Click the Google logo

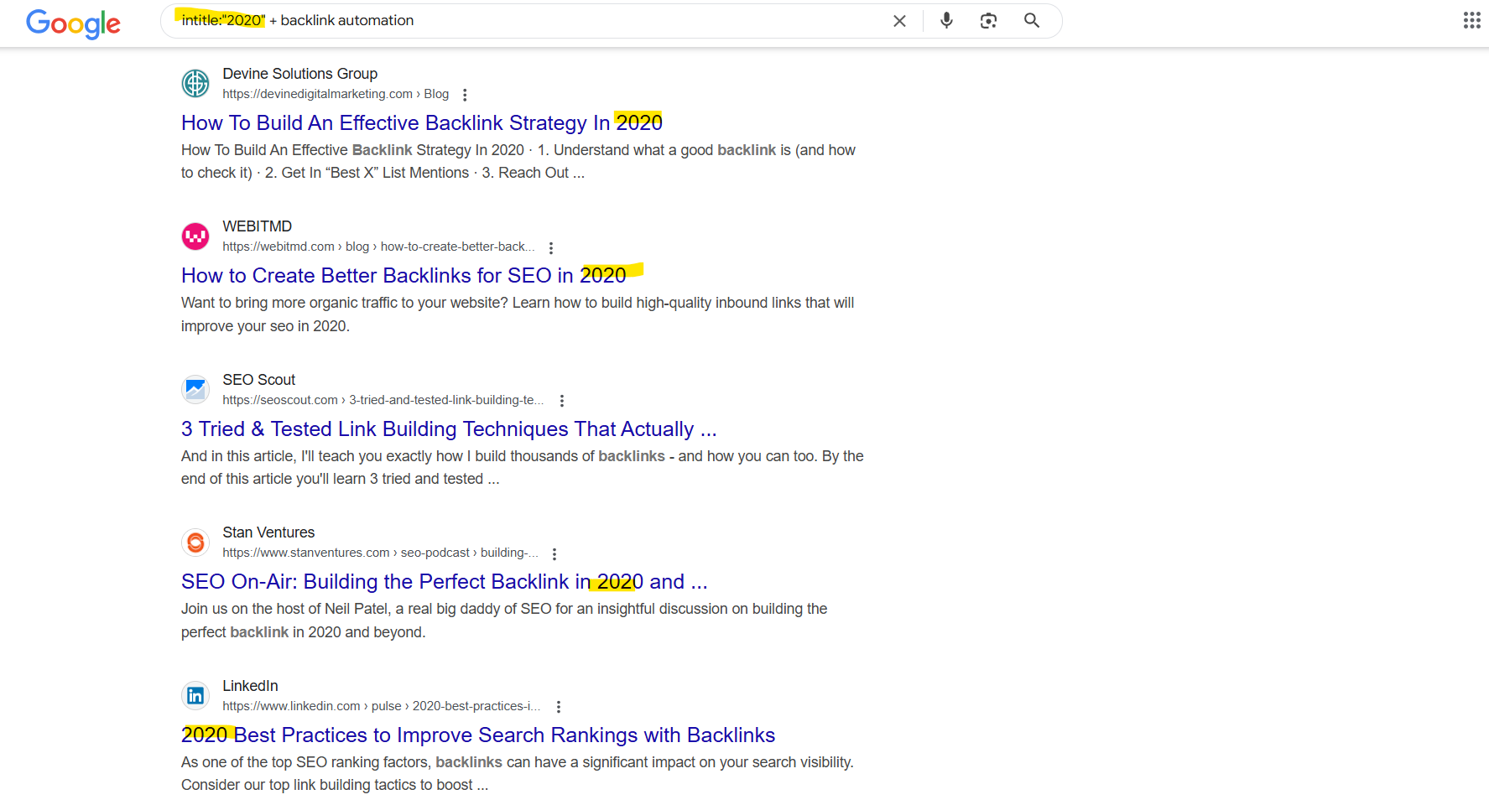coord(73,23)
